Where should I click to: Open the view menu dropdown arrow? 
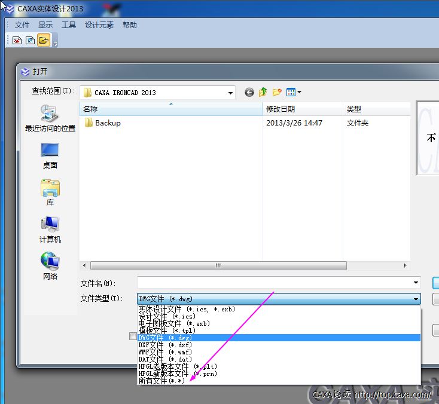300,93
